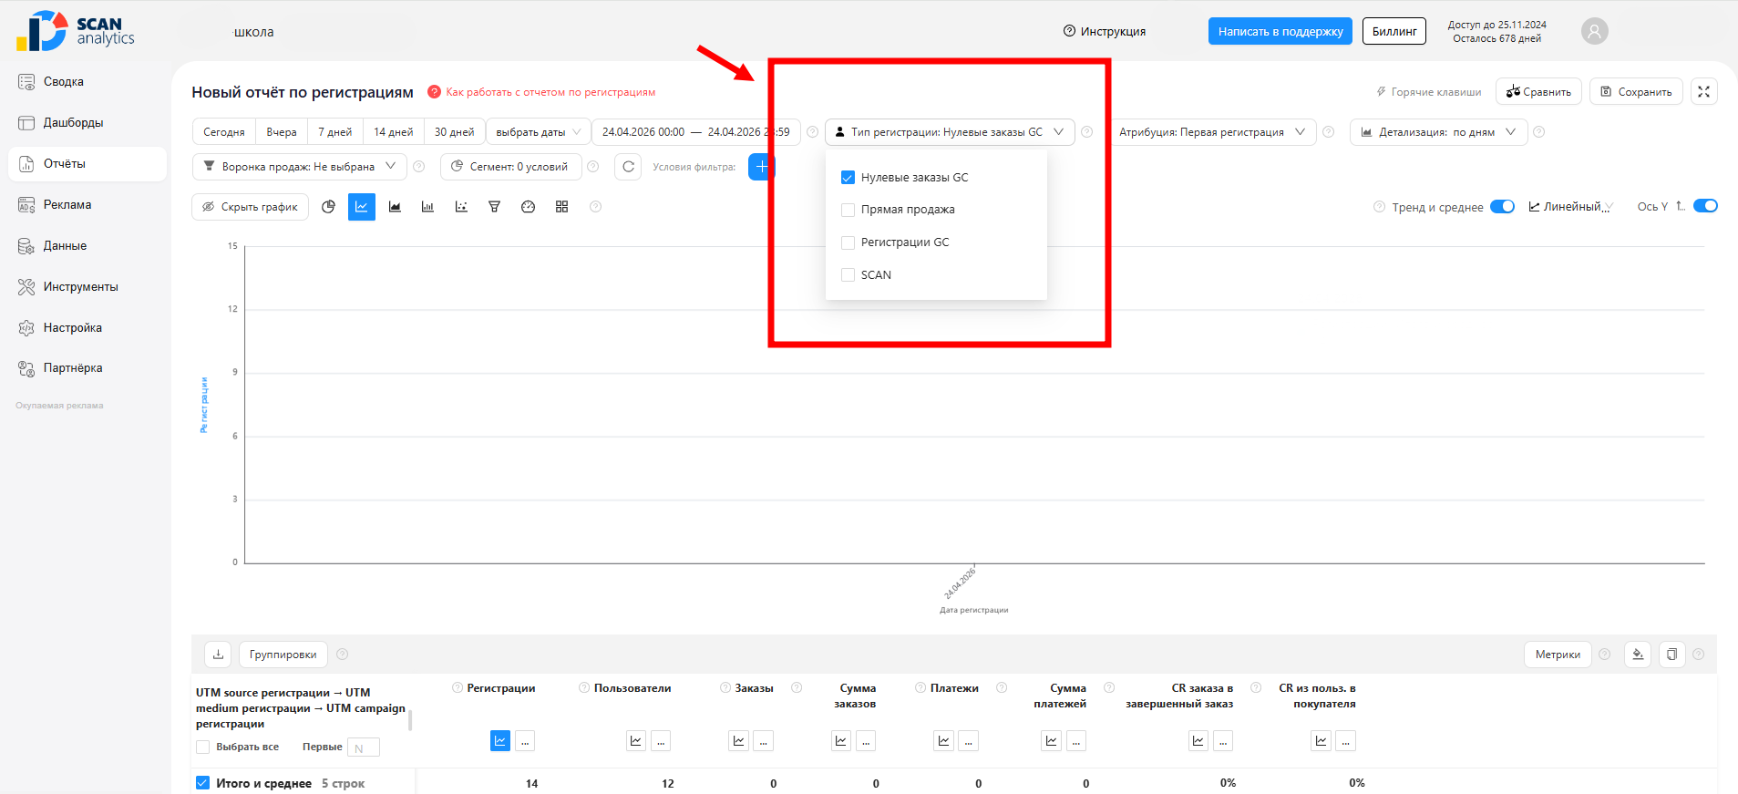Open Линейный scale type dropdown
Viewport: 1738px width, 794px height.
1570,207
